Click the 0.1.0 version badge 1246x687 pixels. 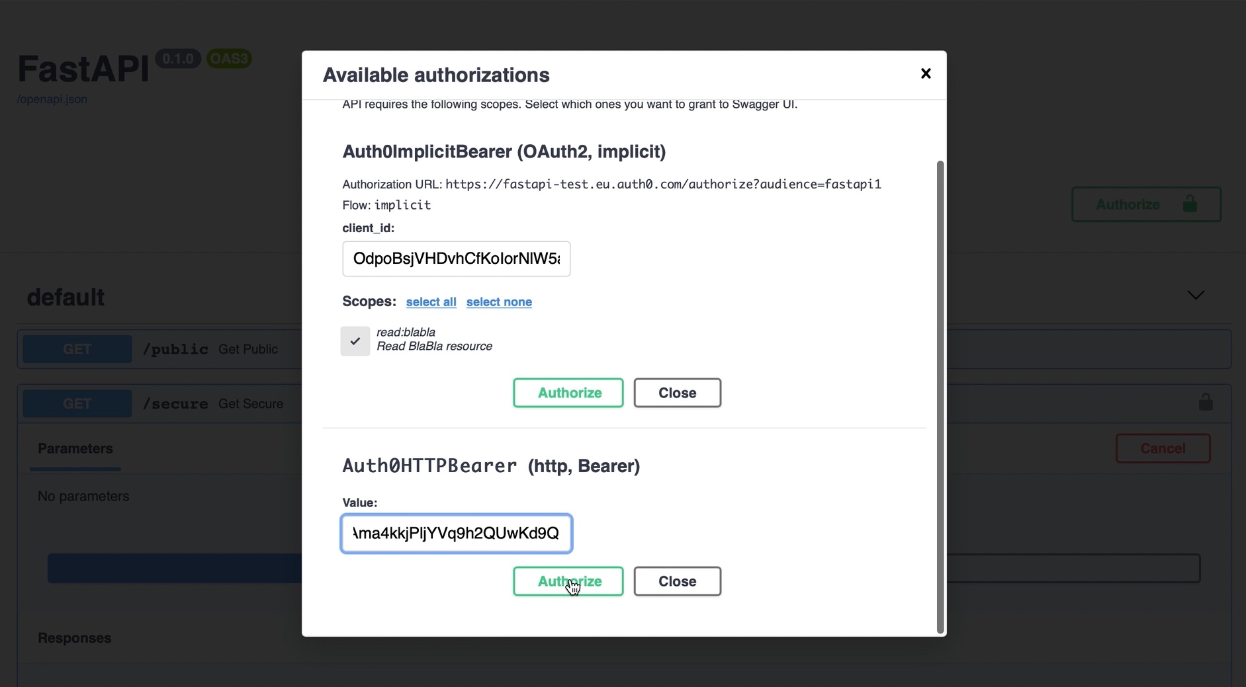[x=178, y=59]
